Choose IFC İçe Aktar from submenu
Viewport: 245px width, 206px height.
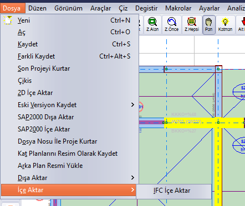tap(174, 191)
